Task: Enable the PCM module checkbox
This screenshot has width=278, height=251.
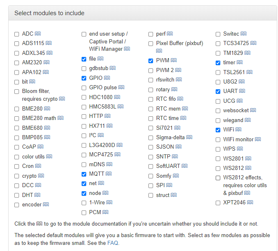Action: (84, 213)
